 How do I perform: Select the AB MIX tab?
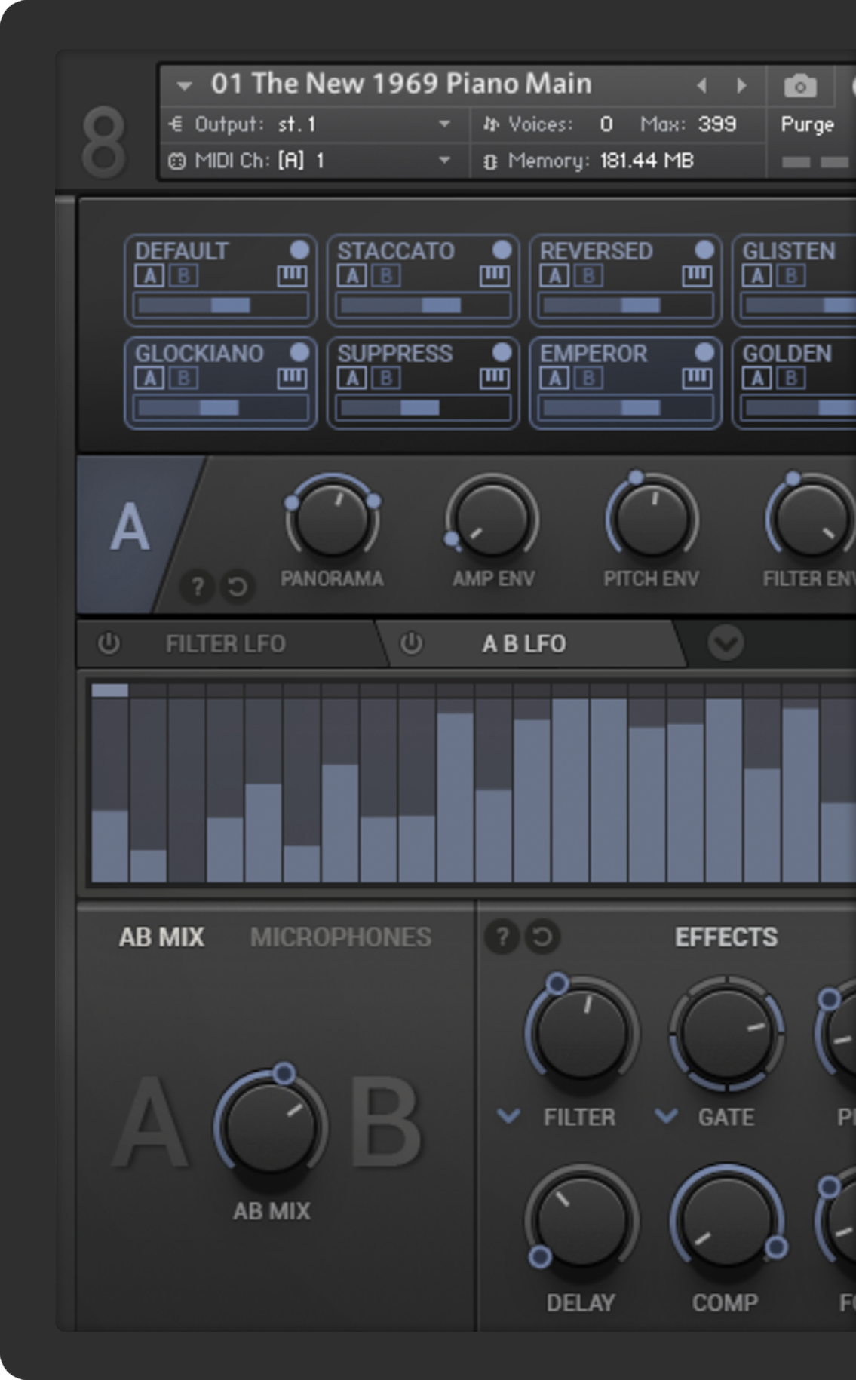pyautogui.click(x=161, y=937)
